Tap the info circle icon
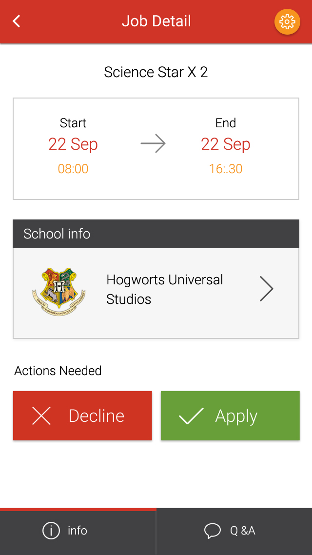This screenshot has height=555, width=312. 51,531
